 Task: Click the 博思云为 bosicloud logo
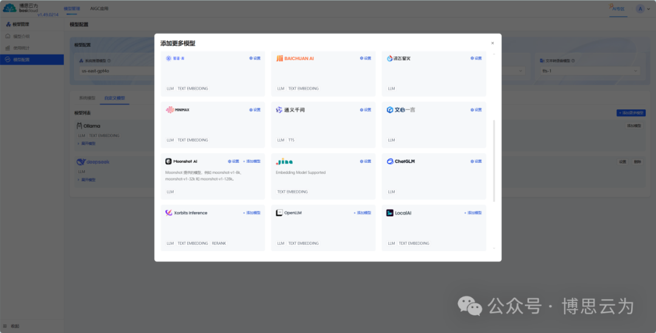[21, 7]
